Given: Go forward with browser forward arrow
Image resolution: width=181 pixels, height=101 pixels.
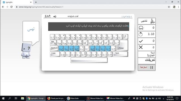Looking at the screenshot, I should [x=7, y=7].
